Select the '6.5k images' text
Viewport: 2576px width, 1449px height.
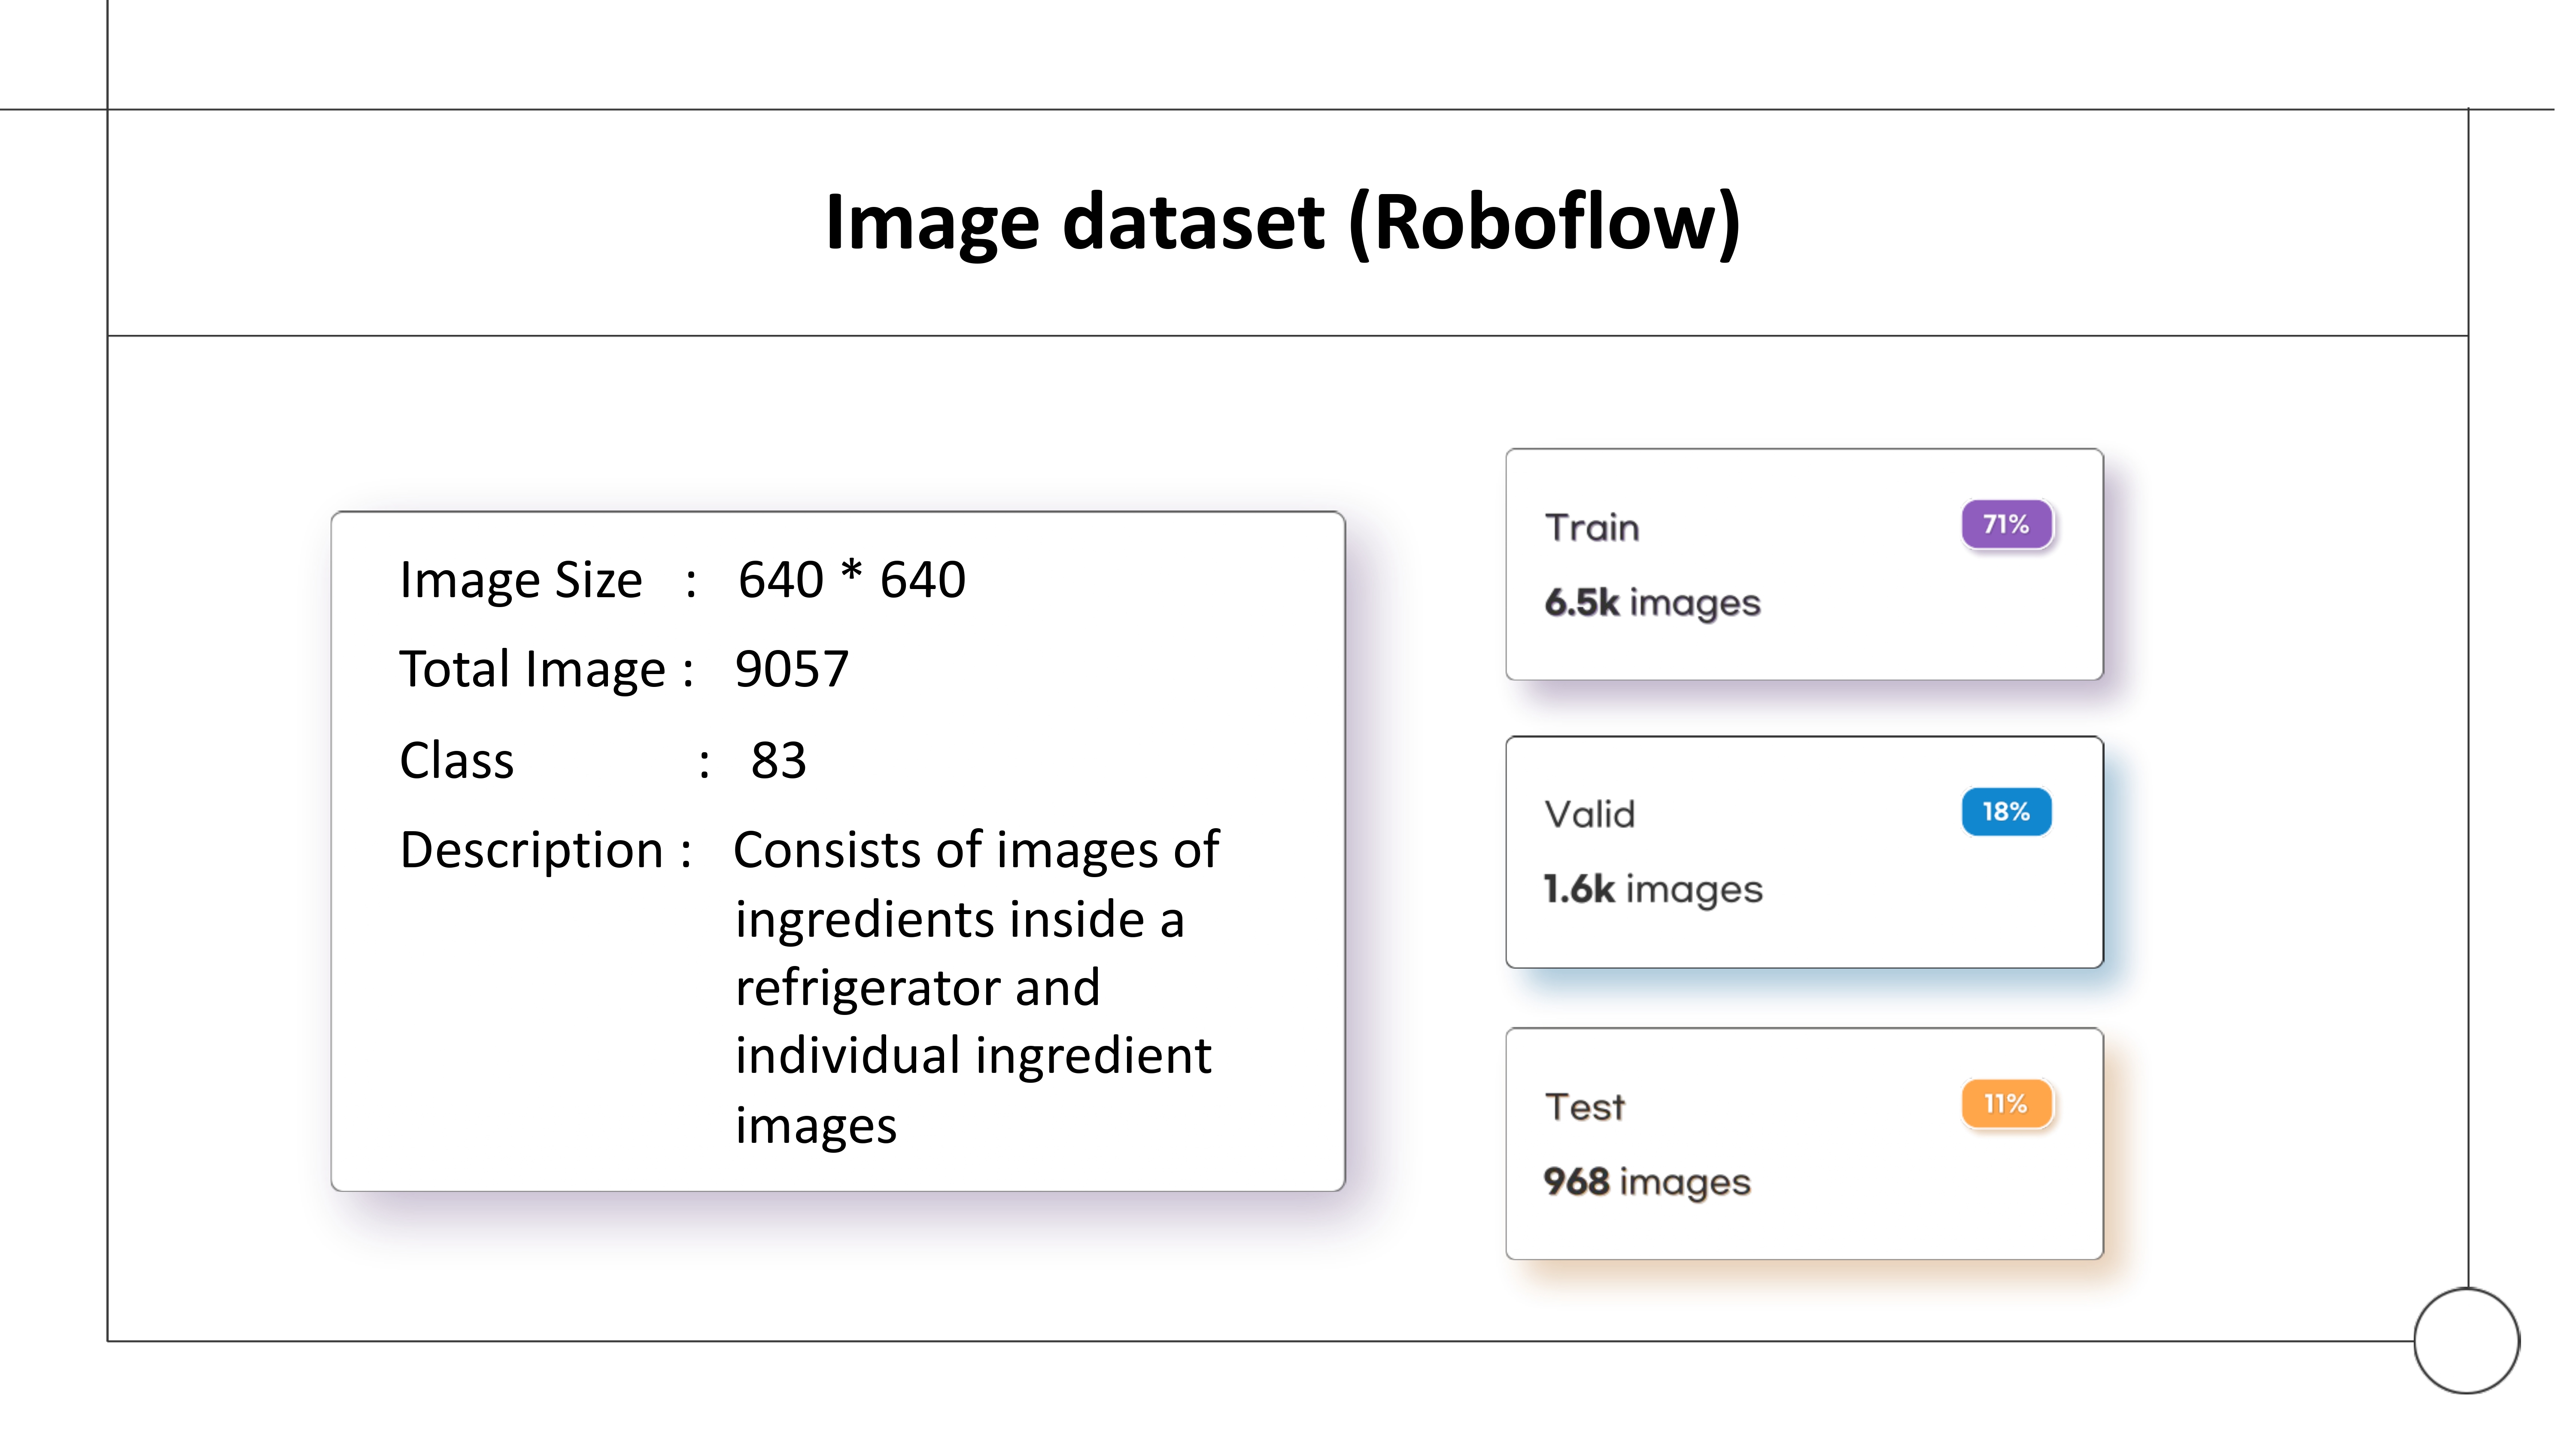tap(1652, 603)
